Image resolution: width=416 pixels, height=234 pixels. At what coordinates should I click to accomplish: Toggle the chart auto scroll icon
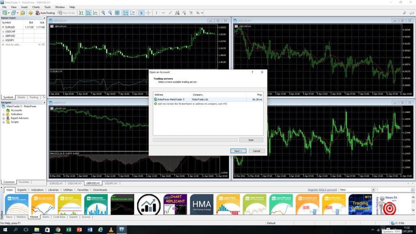point(126,13)
